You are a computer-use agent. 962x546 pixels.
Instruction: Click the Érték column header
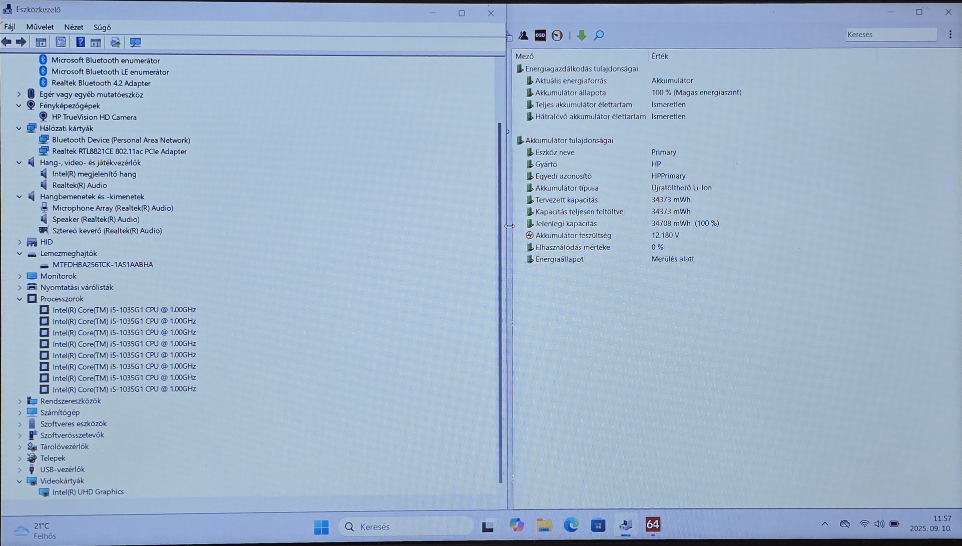[x=660, y=56]
